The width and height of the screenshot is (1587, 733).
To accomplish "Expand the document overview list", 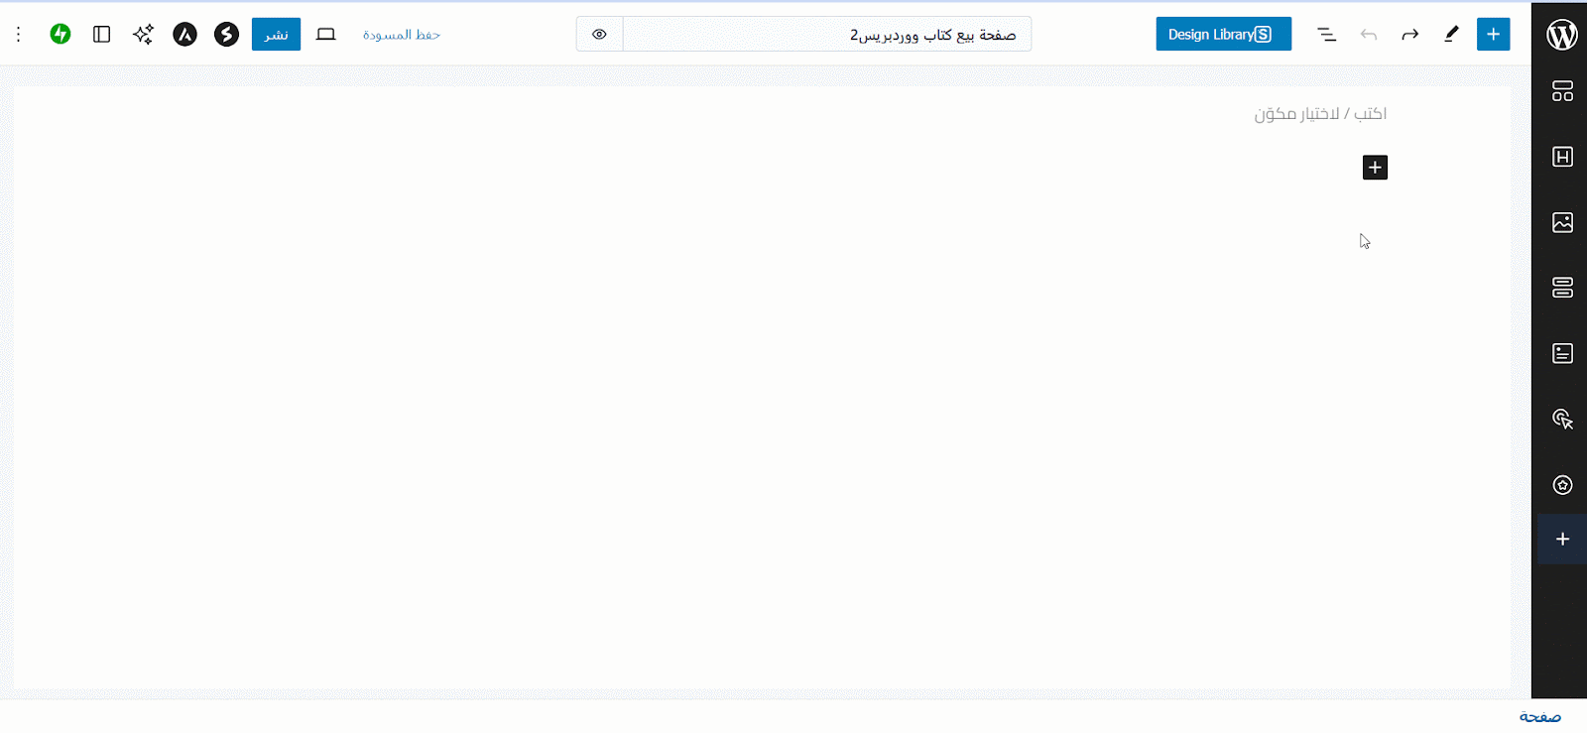I will click(1326, 34).
